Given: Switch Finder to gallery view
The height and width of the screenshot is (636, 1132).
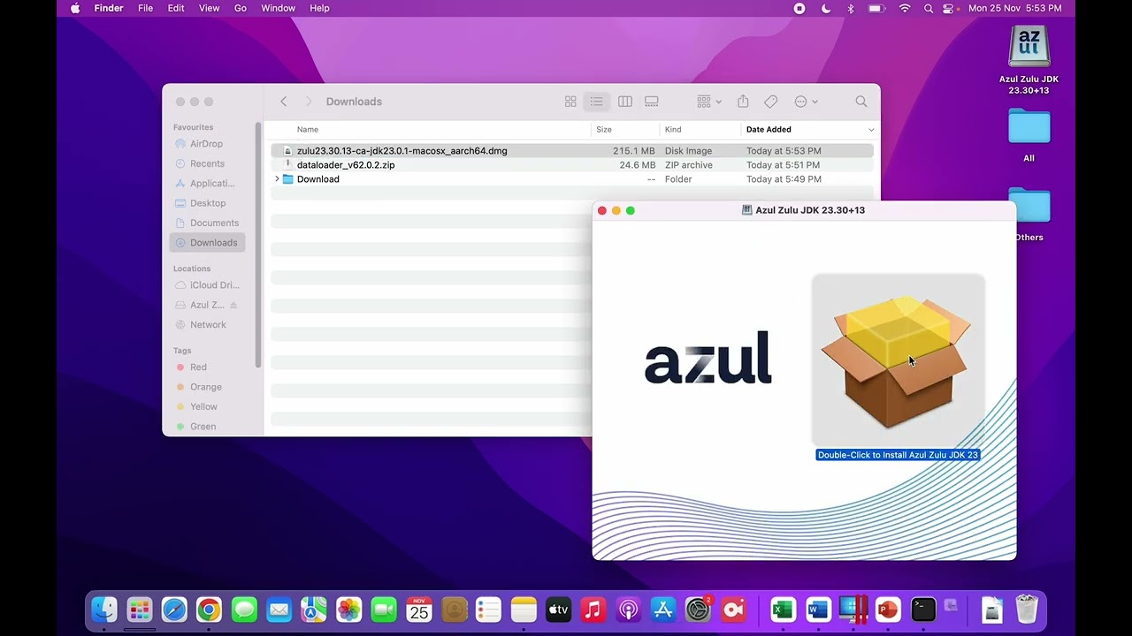Looking at the screenshot, I should coord(652,102).
